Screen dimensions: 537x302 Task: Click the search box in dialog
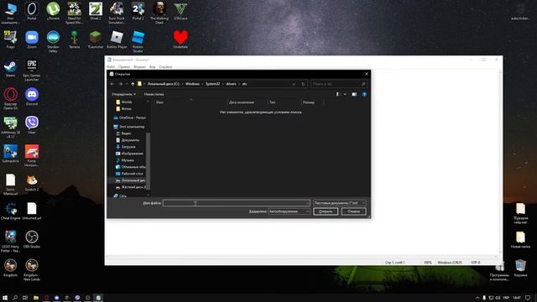point(338,84)
